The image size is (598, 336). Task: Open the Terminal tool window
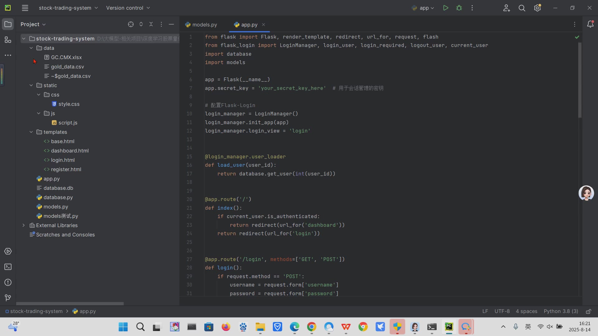8,267
